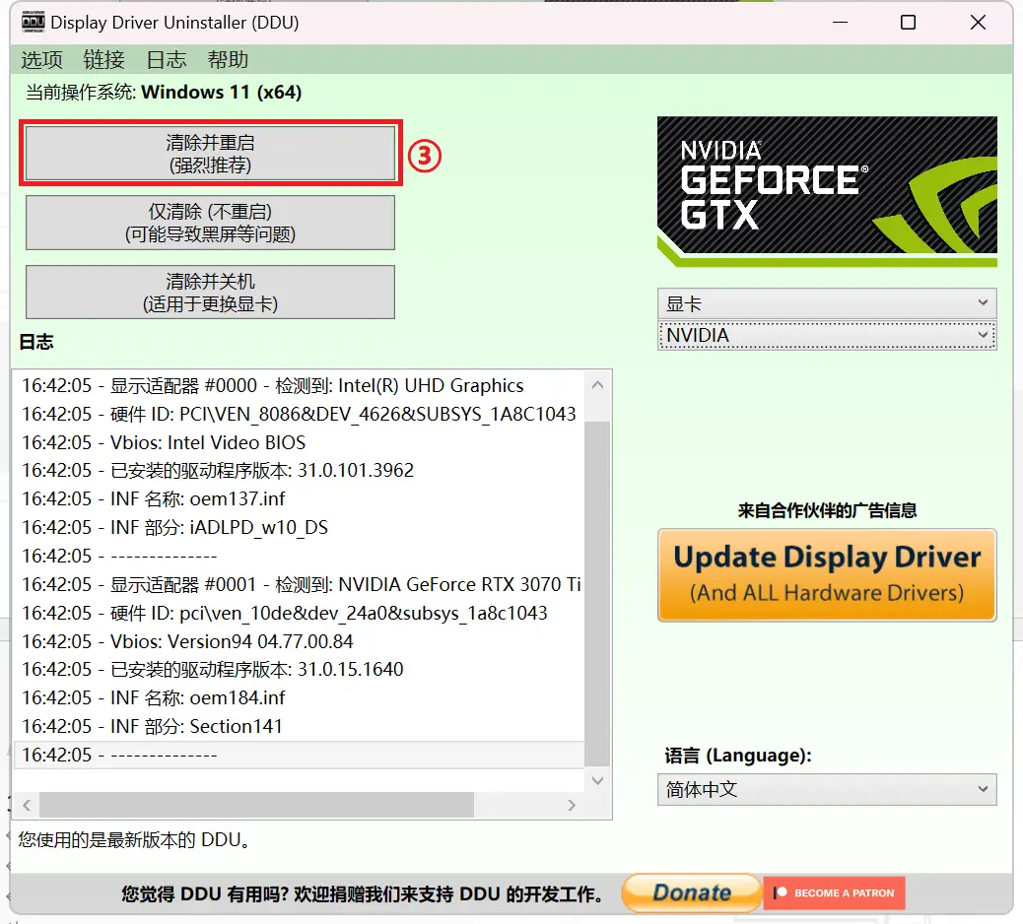Open the 日志 menu
The image size is (1023, 924).
click(166, 60)
